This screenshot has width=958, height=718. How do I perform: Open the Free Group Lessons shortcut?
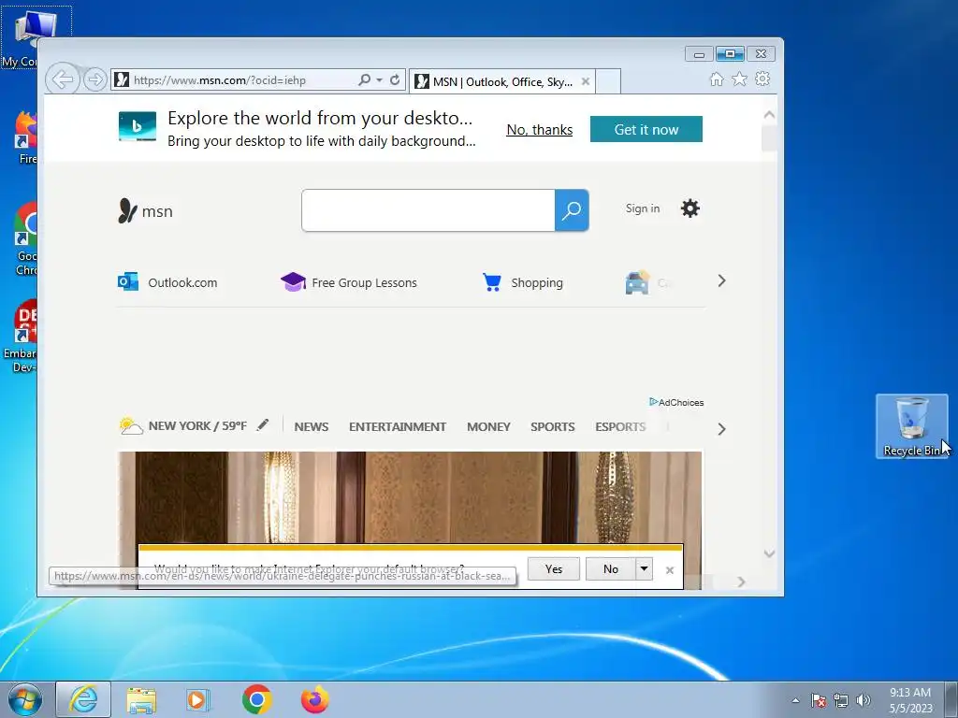click(348, 282)
